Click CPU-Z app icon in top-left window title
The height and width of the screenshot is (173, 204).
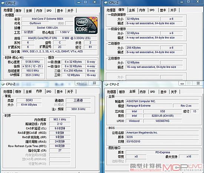pos(3,3)
